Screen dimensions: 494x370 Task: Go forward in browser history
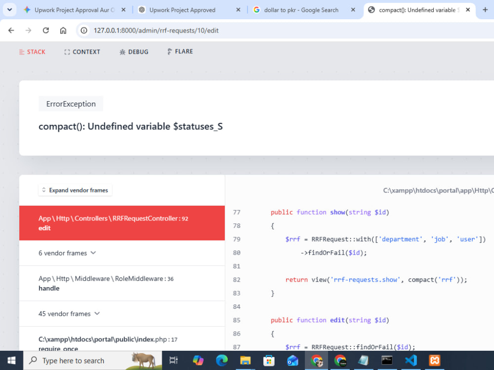29,31
